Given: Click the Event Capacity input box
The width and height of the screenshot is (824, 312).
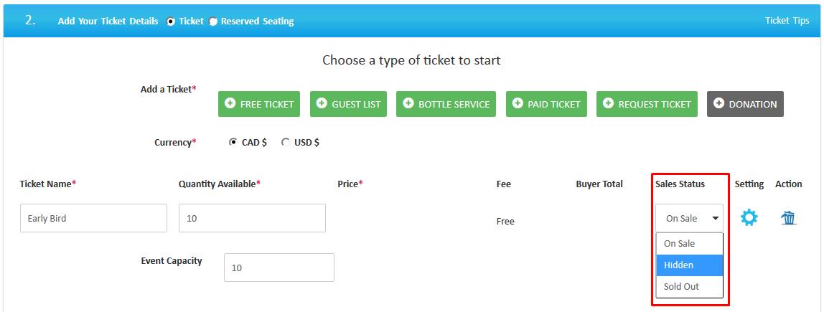Looking at the screenshot, I should [279, 268].
